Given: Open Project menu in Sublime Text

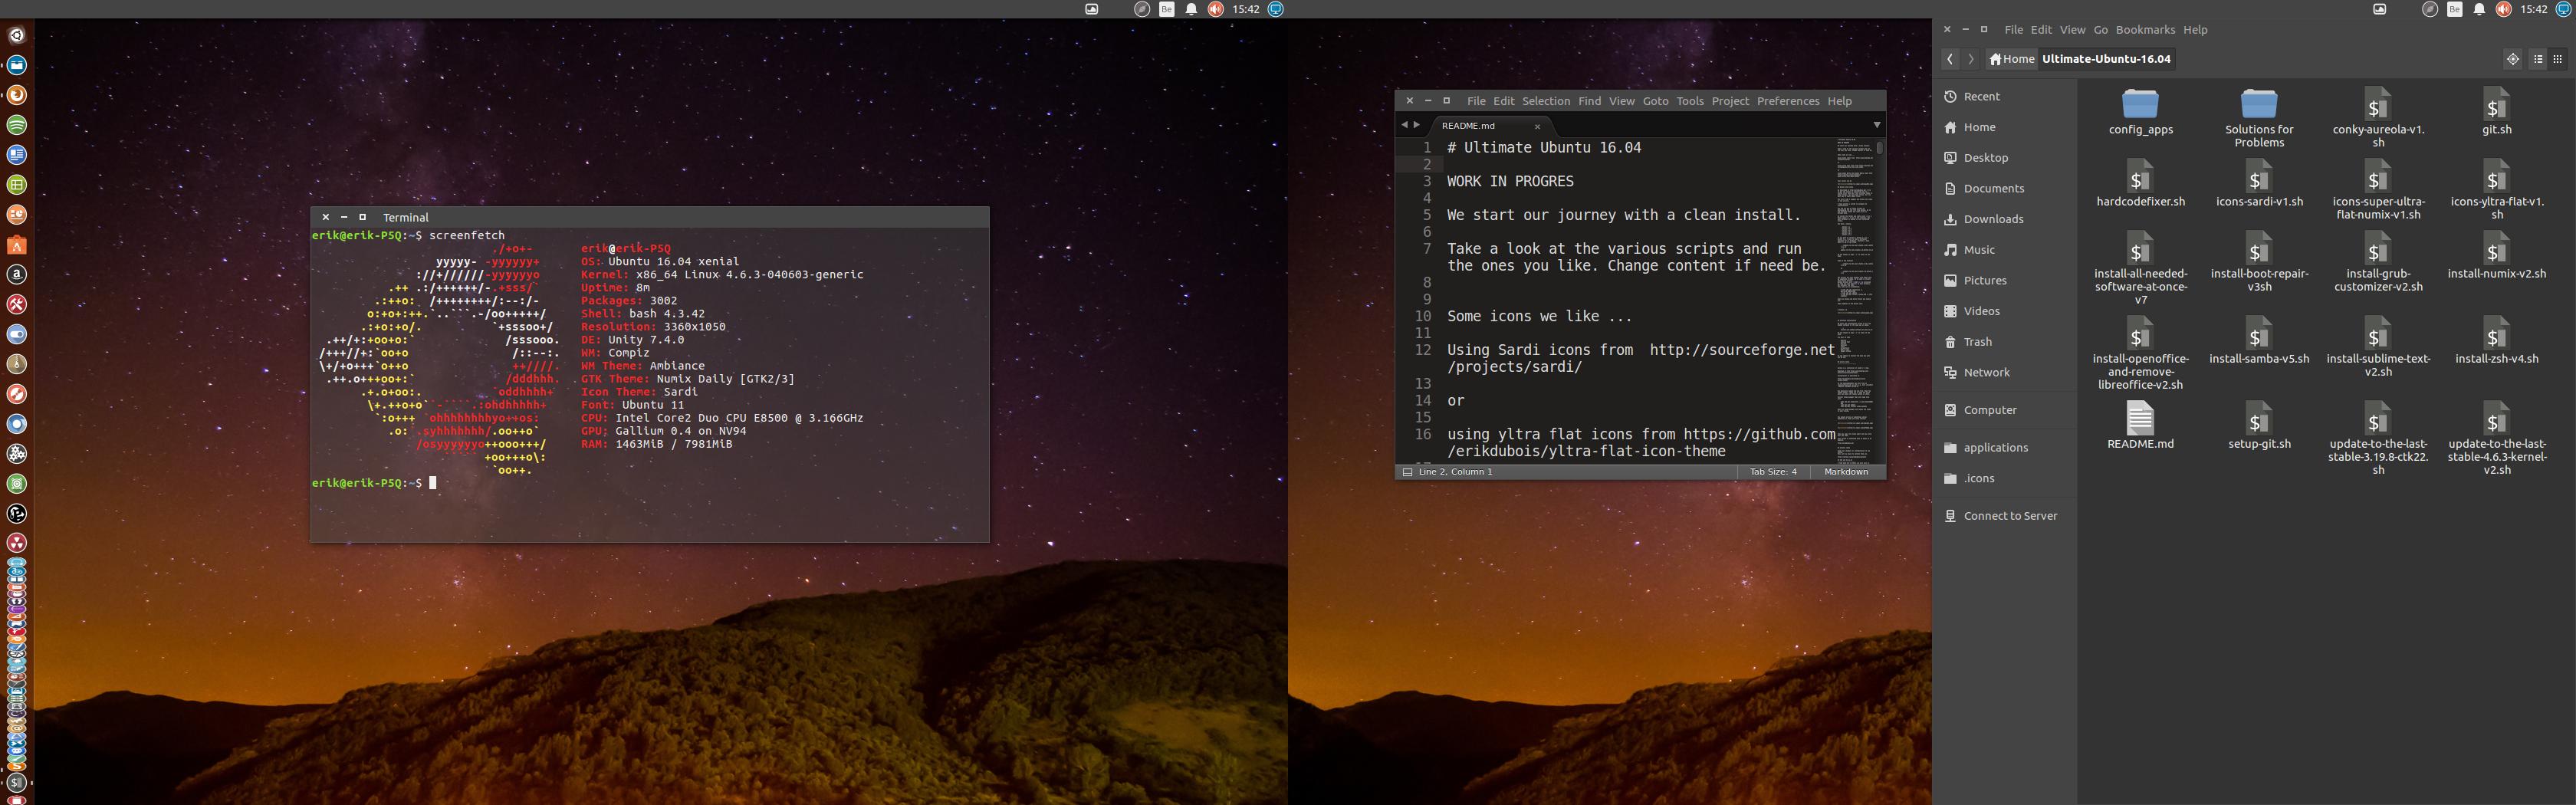Looking at the screenshot, I should click(1730, 101).
